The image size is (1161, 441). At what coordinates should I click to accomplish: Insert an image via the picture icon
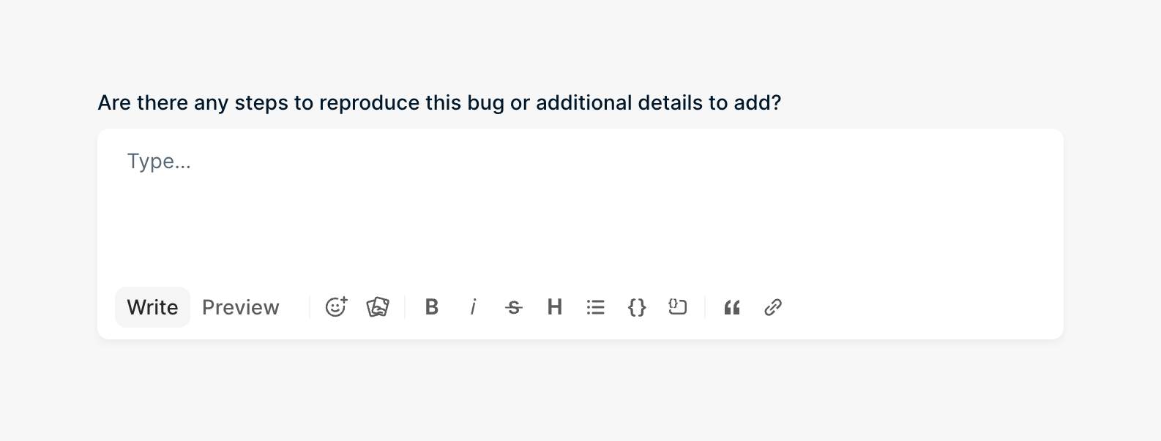pos(378,307)
